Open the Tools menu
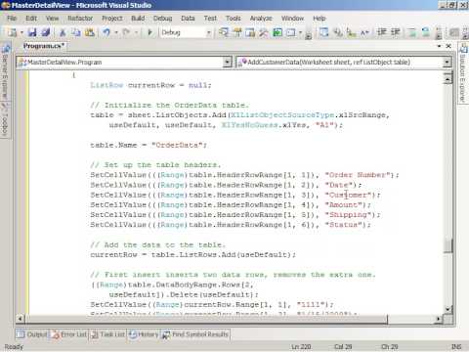Screen dimensions: 469x352 point(234,19)
